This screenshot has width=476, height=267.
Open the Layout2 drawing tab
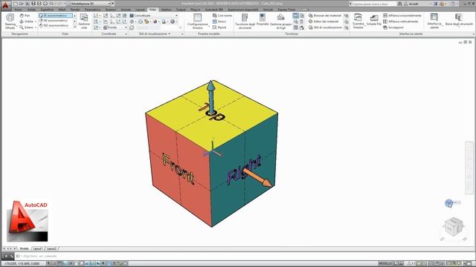[x=51, y=248]
